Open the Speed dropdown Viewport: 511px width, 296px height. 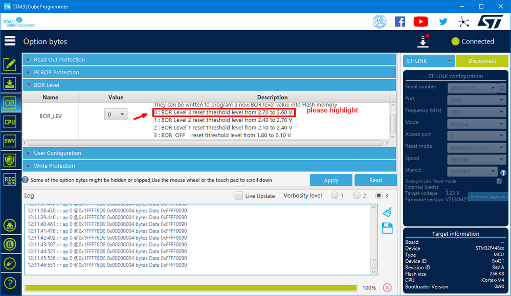pyautogui.click(x=477, y=159)
